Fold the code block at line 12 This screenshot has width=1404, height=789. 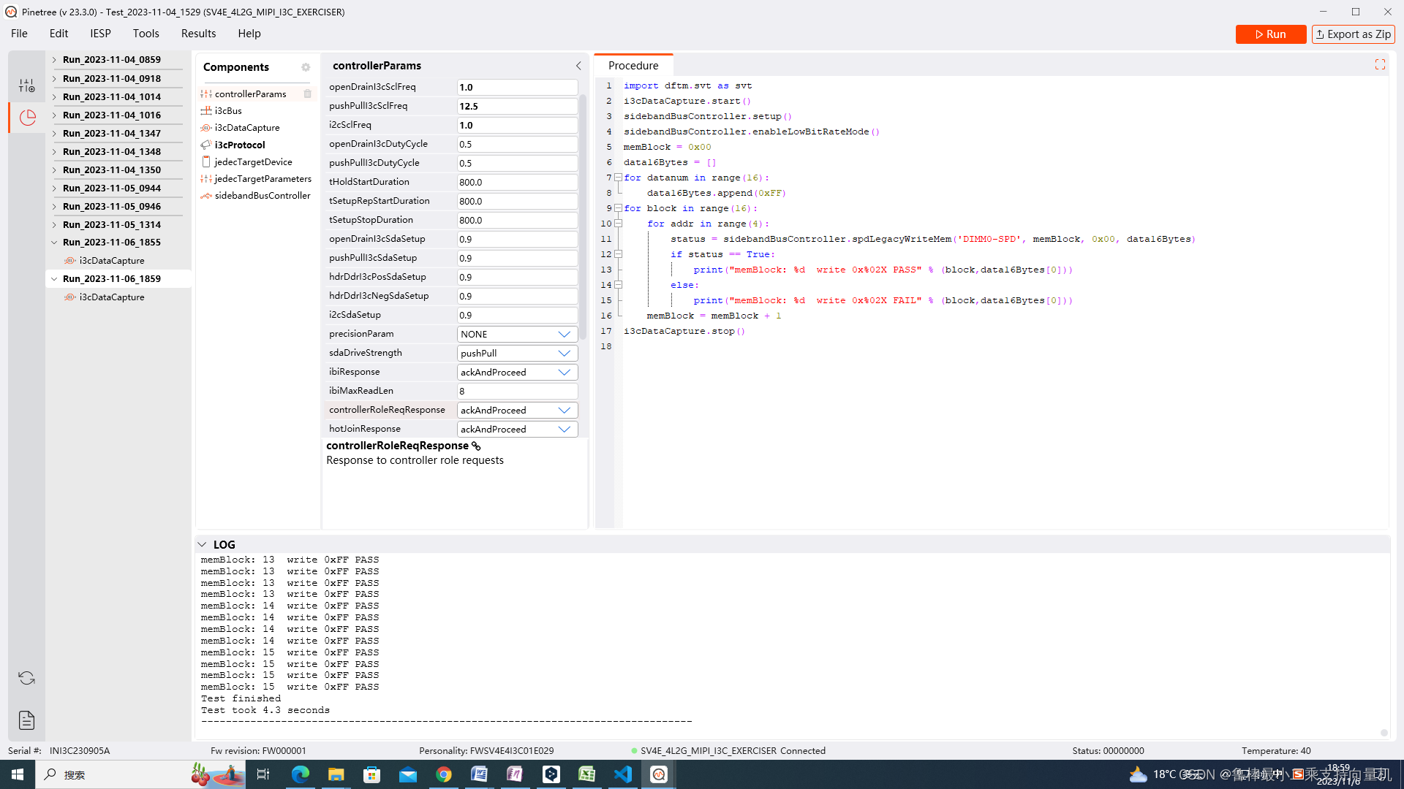[618, 254]
